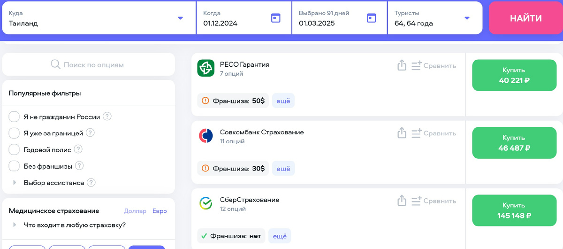Click the СберСтрахование logo
563x249 pixels.
pos(205,204)
